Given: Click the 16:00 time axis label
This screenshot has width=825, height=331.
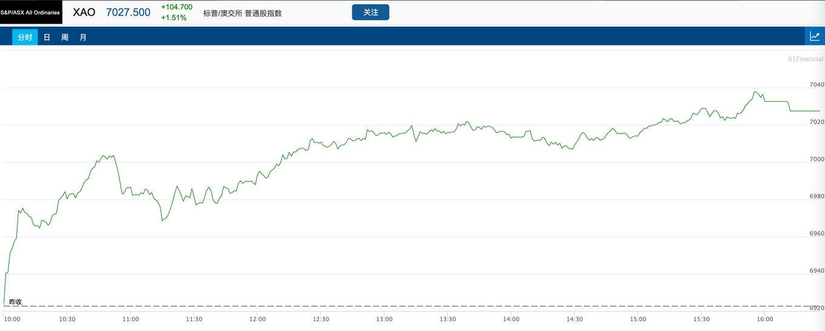Looking at the screenshot, I should 765,319.
